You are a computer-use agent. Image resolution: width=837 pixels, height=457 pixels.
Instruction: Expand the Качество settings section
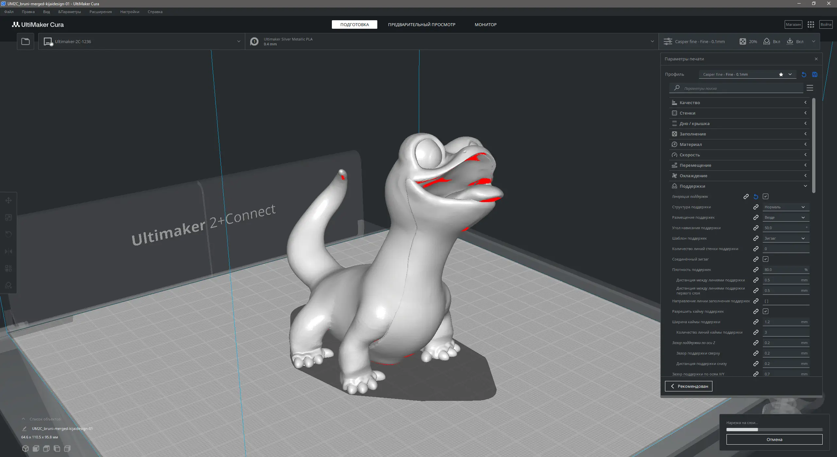point(739,102)
